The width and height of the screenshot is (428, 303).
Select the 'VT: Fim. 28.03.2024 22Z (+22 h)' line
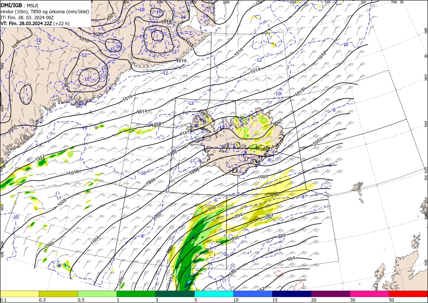point(35,24)
